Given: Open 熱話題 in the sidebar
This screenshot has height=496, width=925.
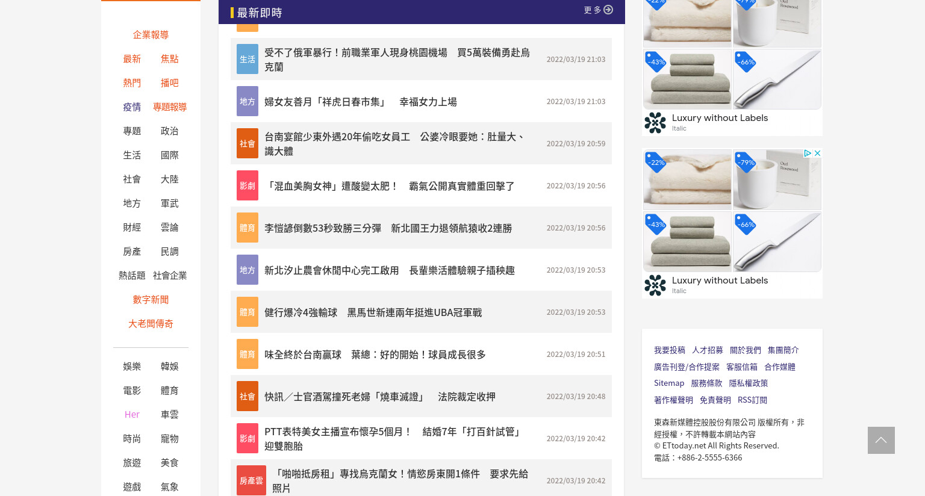Looking at the screenshot, I should click(132, 276).
